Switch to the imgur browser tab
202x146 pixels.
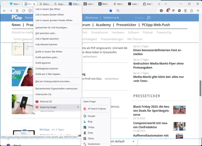[59, 4]
